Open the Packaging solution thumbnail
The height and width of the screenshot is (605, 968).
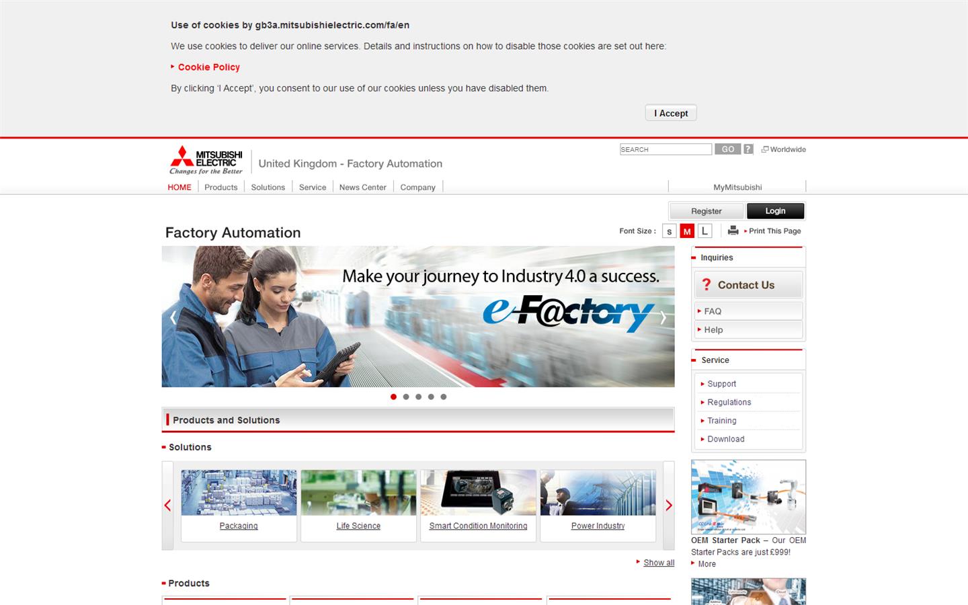click(239, 493)
